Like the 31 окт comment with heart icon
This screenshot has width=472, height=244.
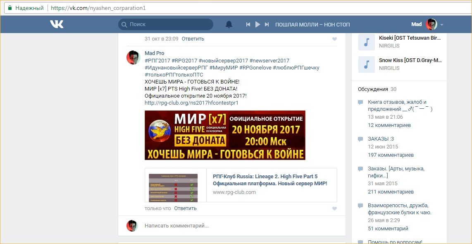click(334, 39)
